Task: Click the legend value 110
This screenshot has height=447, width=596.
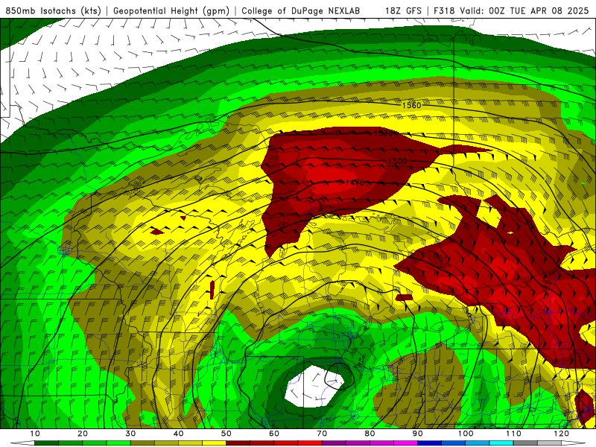Action: tap(513, 434)
